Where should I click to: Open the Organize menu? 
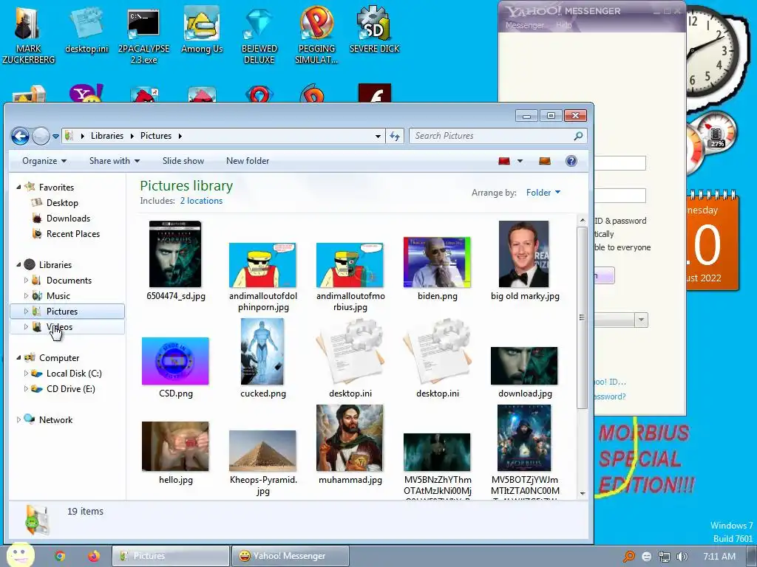(44, 161)
